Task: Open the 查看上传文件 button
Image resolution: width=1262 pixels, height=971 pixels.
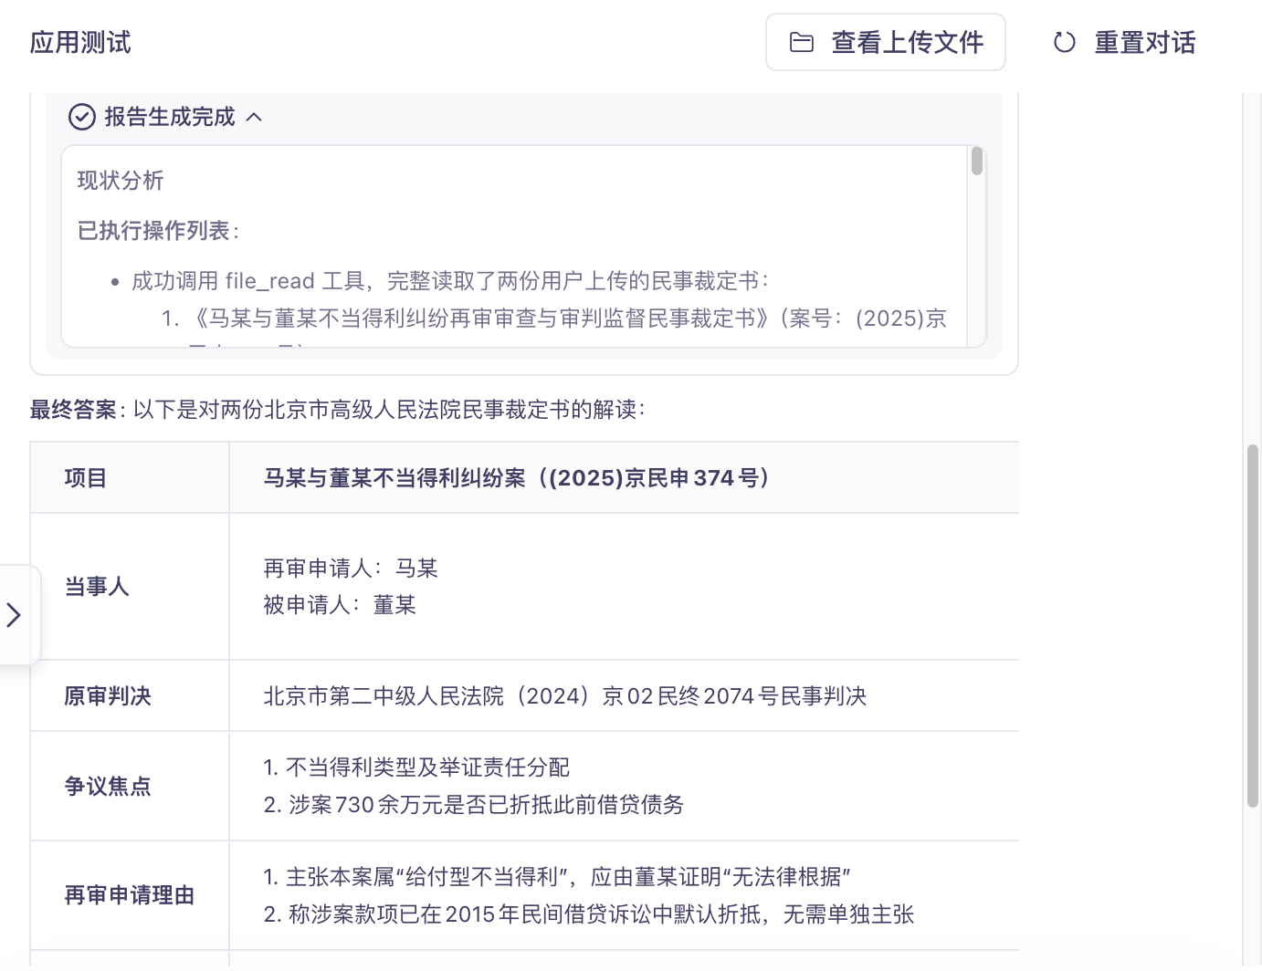Action: (885, 42)
